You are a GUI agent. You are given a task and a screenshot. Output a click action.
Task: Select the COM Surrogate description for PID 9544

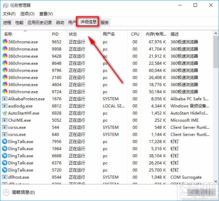[186, 177]
